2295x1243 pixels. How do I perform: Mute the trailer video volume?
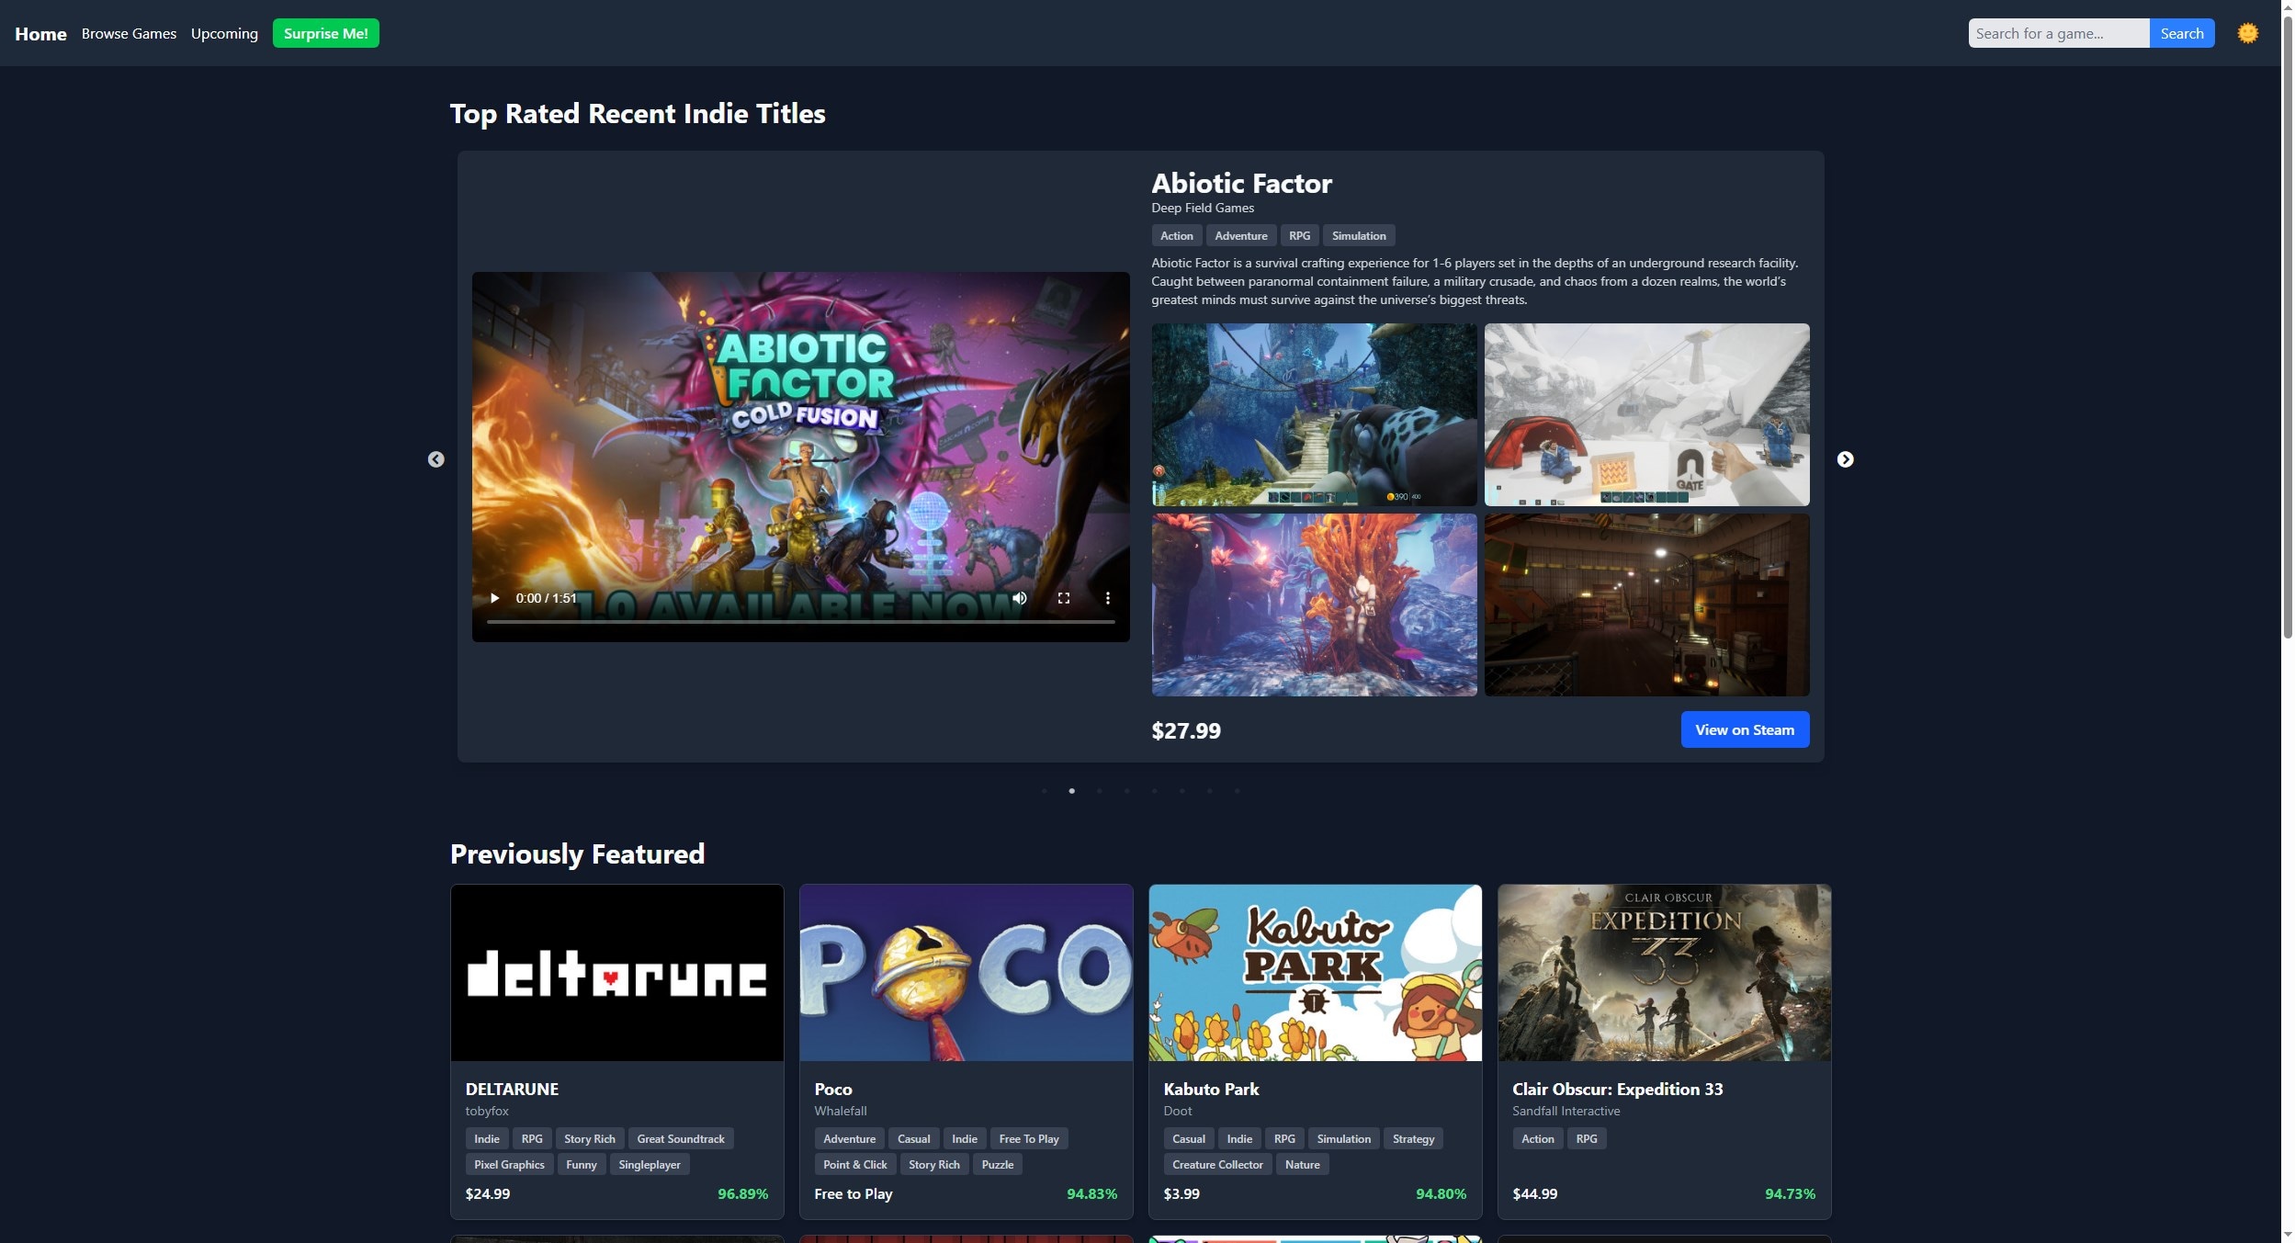pyautogui.click(x=1020, y=598)
